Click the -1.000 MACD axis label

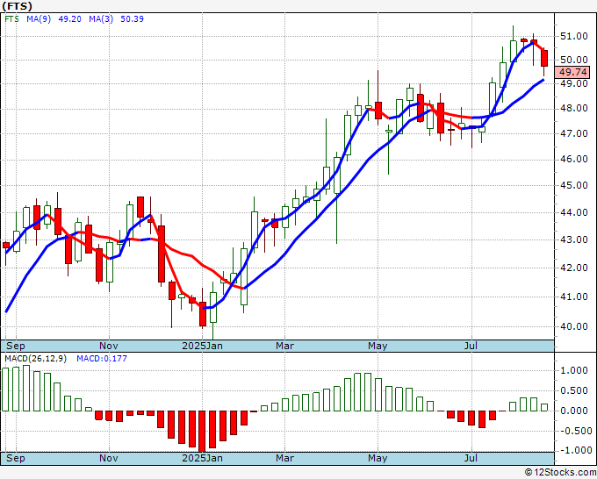click(574, 450)
